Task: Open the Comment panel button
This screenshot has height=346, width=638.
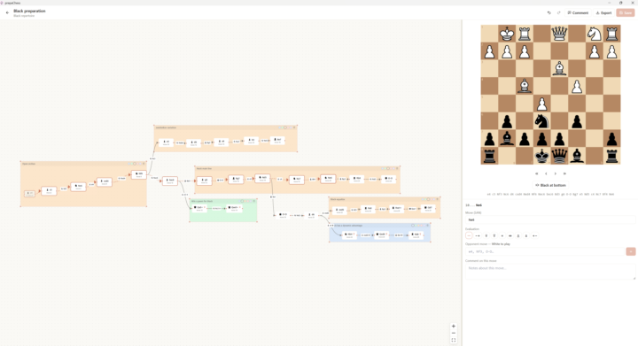Action: point(578,12)
